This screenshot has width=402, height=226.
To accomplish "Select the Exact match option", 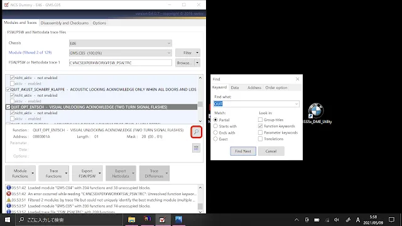I will [x=215, y=139].
